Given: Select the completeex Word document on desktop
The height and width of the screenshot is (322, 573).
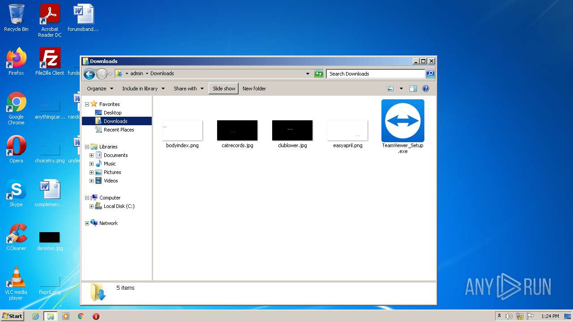Looking at the screenshot, I should point(50,193).
